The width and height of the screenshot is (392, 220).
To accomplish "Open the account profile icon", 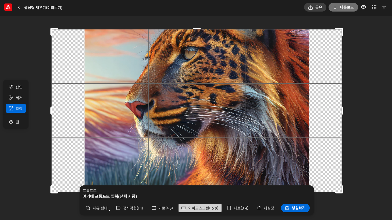I will coord(384,7).
